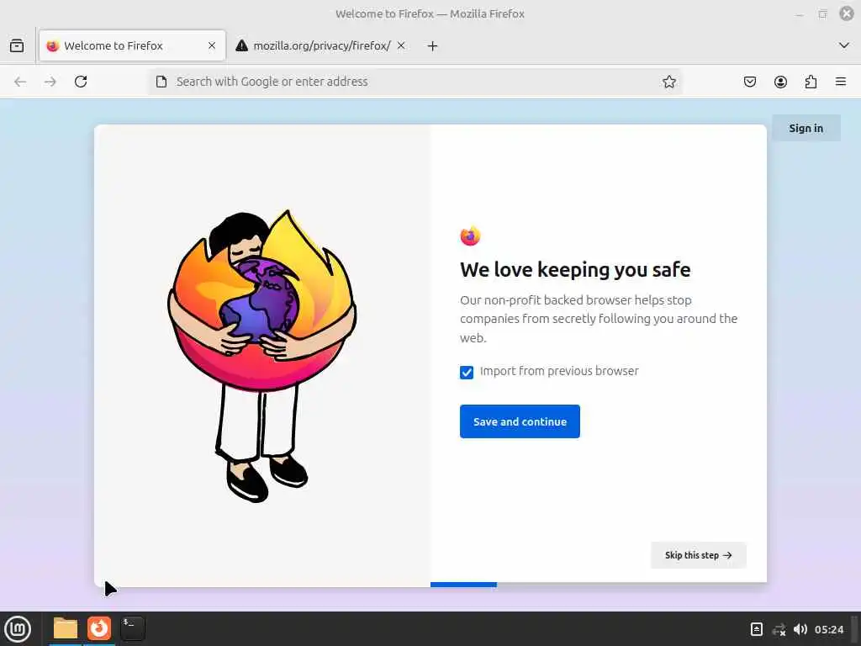Screen dimensions: 861x646
Task: Maximize the Firefox window
Action: click(x=822, y=14)
